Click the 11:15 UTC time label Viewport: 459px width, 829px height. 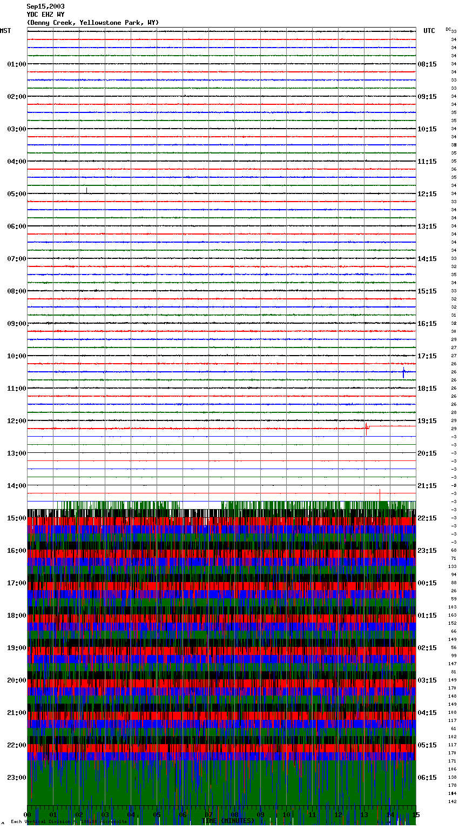[x=427, y=162]
